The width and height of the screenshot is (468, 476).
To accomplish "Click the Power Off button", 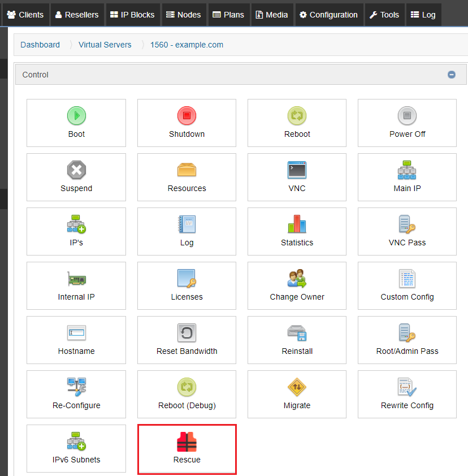I will [407, 123].
